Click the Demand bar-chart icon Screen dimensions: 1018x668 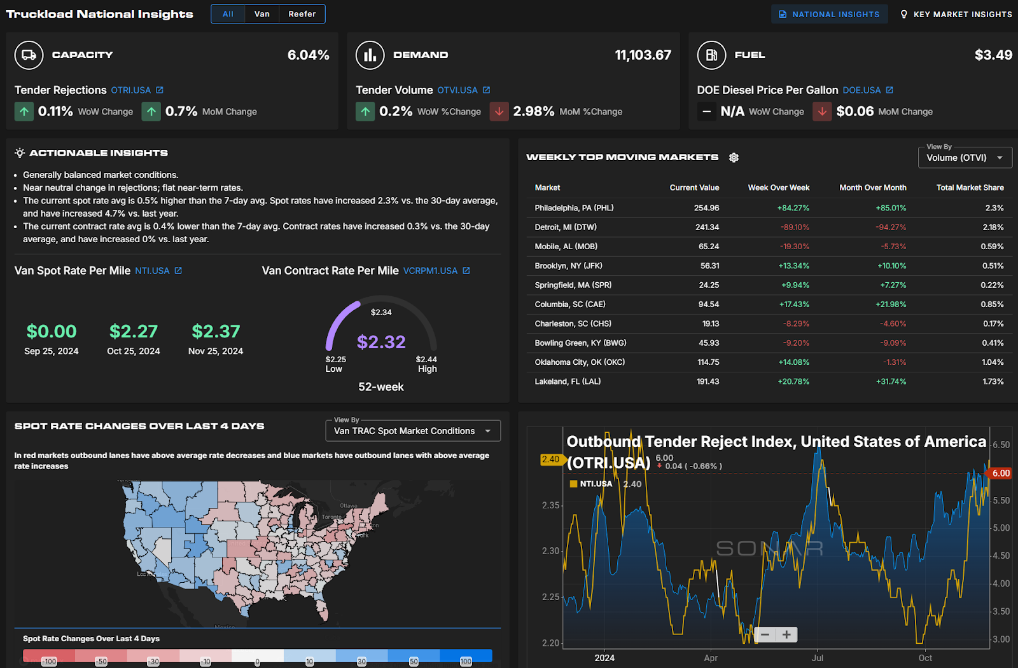370,55
